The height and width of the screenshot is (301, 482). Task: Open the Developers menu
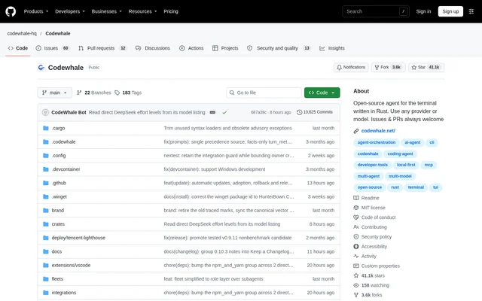pyautogui.click(x=70, y=11)
